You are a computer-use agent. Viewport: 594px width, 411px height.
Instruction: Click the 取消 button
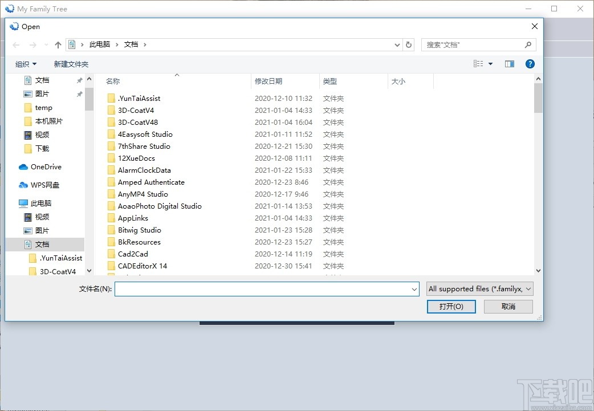(x=508, y=307)
